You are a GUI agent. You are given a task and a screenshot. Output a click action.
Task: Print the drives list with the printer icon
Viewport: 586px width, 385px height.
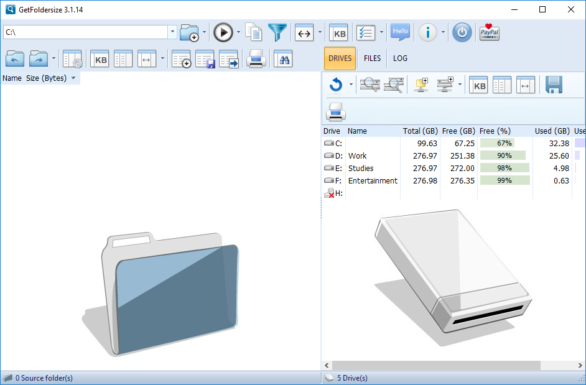point(335,112)
